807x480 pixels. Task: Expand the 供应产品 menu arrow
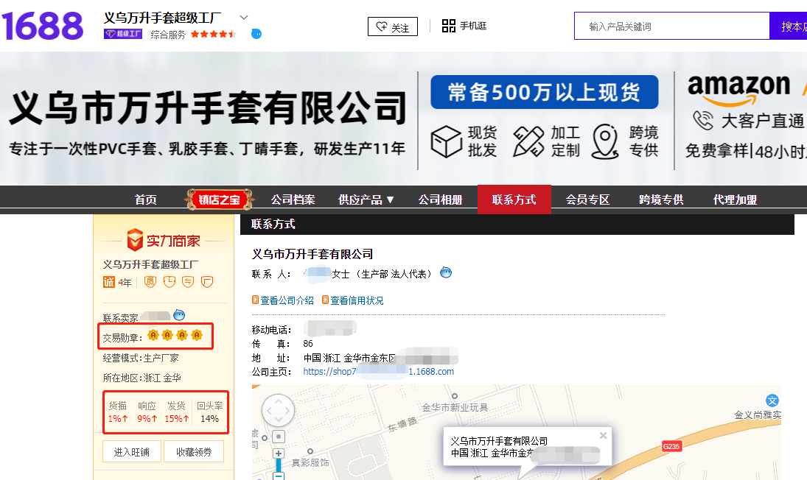coord(390,200)
